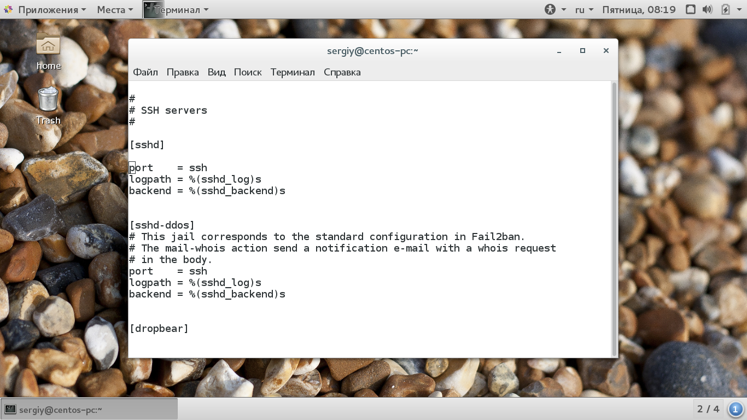Click the '# in the body.' comment line
This screenshot has height=420, width=747.
[171, 260]
